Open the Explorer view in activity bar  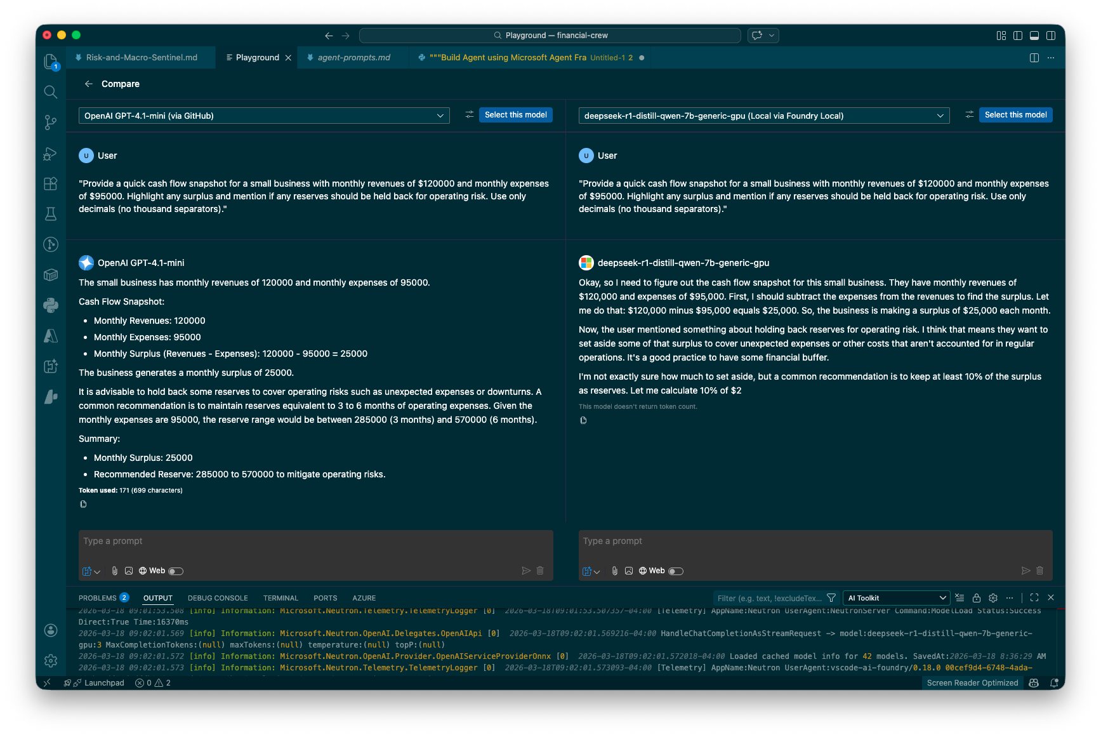pyautogui.click(x=51, y=61)
